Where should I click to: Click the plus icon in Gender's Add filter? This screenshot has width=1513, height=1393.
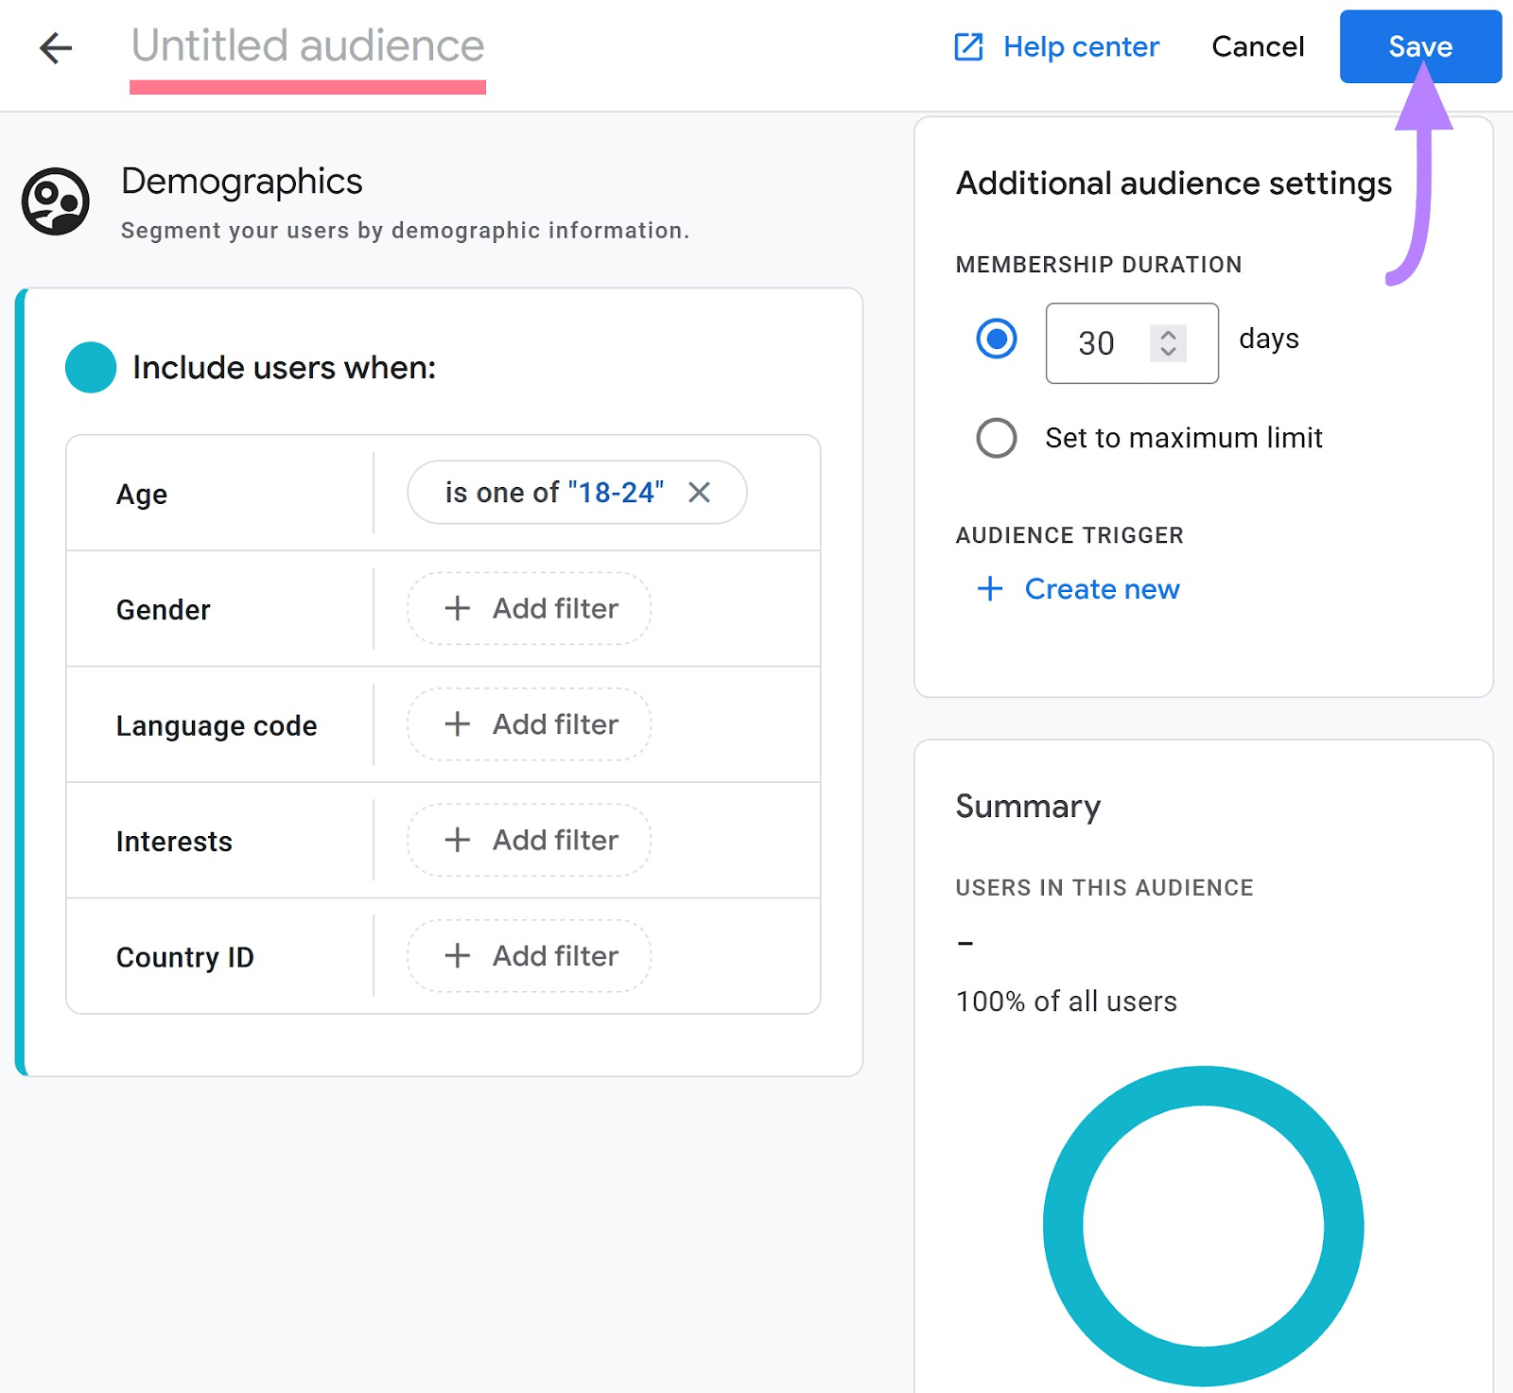click(x=458, y=608)
